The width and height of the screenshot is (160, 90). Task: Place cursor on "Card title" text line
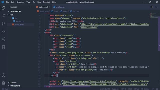[86, 64]
